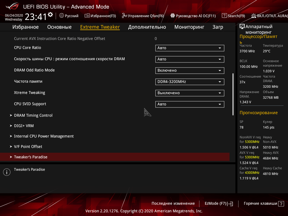The height and width of the screenshot is (216, 288).
Task: Click the 32768 MB capacity value
Action: tap(271, 98)
